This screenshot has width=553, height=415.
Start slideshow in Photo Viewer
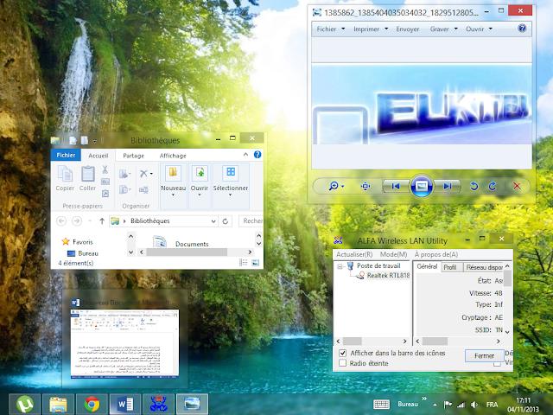pyautogui.click(x=422, y=186)
